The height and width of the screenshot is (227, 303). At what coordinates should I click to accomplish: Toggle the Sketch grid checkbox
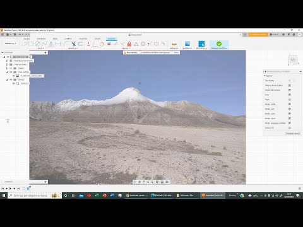pyautogui.click(x=290, y=90)
